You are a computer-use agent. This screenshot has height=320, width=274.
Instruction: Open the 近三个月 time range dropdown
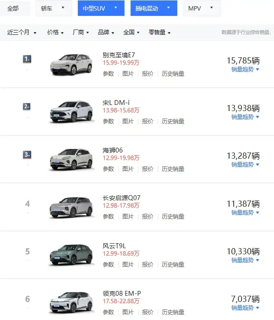click(22, 32)
